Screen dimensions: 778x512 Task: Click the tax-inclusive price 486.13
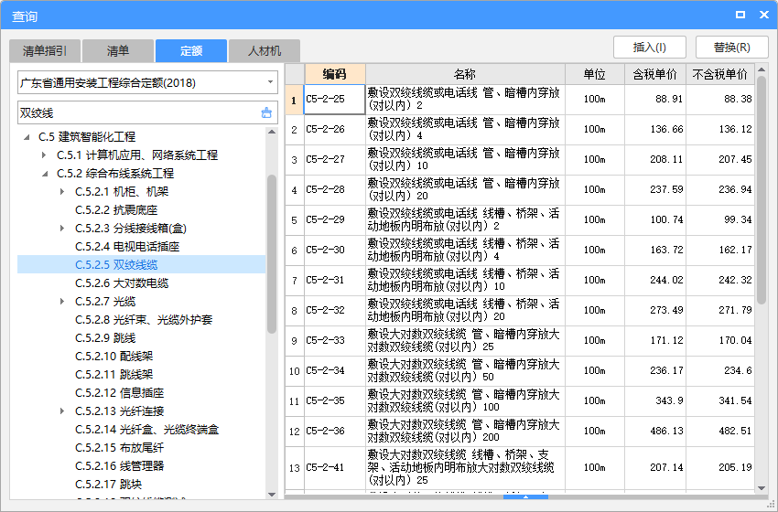point(666,432)
